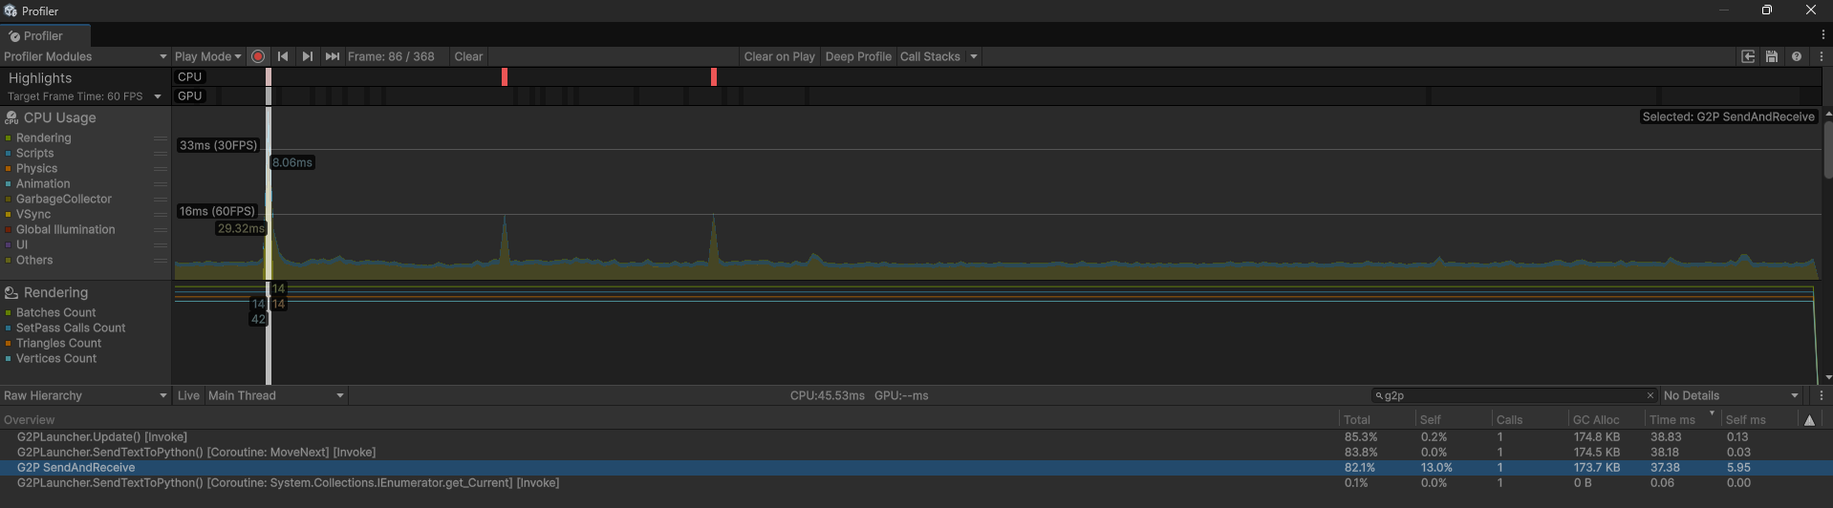
Task: Click the Rendering module icon
Action: coord(11,292)
